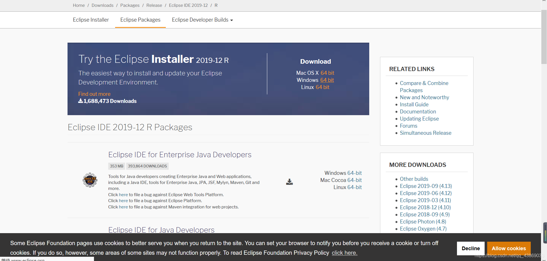
Task: Download Enterprise Java package for Windows 64-bit
Action: (x=354, y=173)
